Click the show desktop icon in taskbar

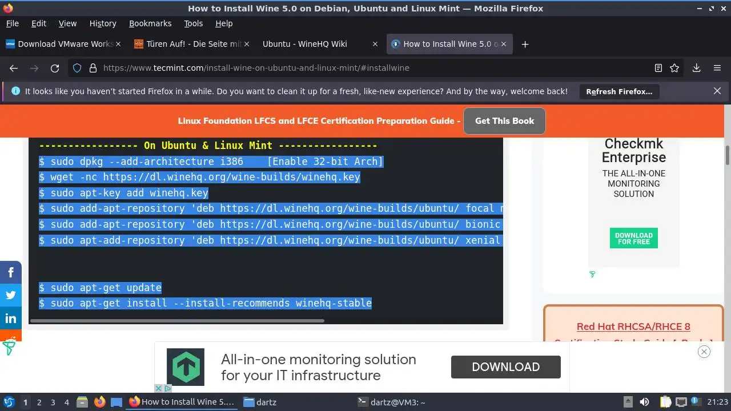(x=117, y=402)
